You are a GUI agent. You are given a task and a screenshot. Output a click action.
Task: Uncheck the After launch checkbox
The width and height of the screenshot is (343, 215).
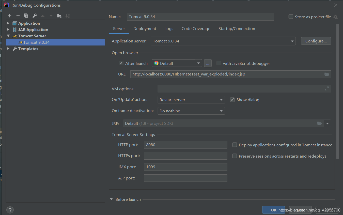point(121,63)
